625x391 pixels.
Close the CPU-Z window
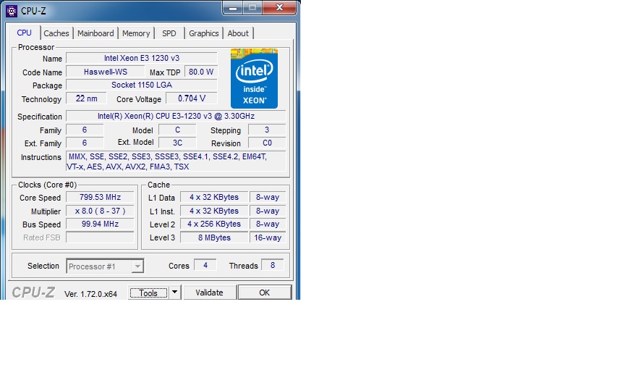tap(279, 7)
